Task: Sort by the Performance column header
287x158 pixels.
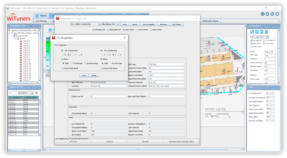Action: tap(31, 98)
